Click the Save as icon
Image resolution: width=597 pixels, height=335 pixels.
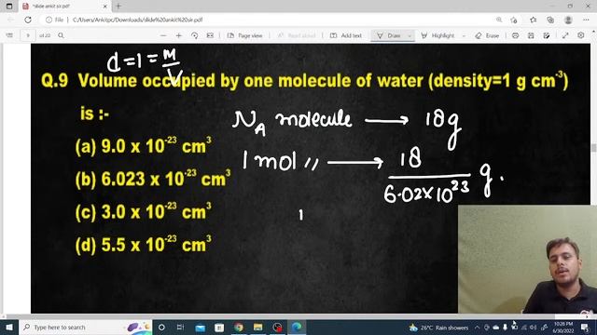point(547,35)
